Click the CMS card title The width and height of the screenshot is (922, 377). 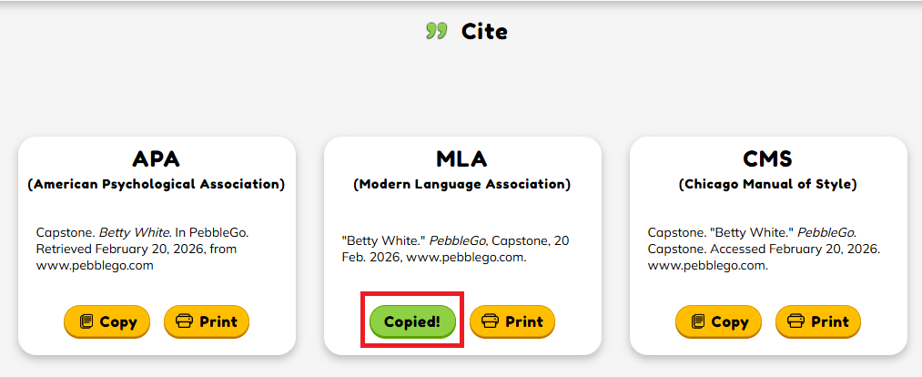pyautogui.click(x=768, y=158)
